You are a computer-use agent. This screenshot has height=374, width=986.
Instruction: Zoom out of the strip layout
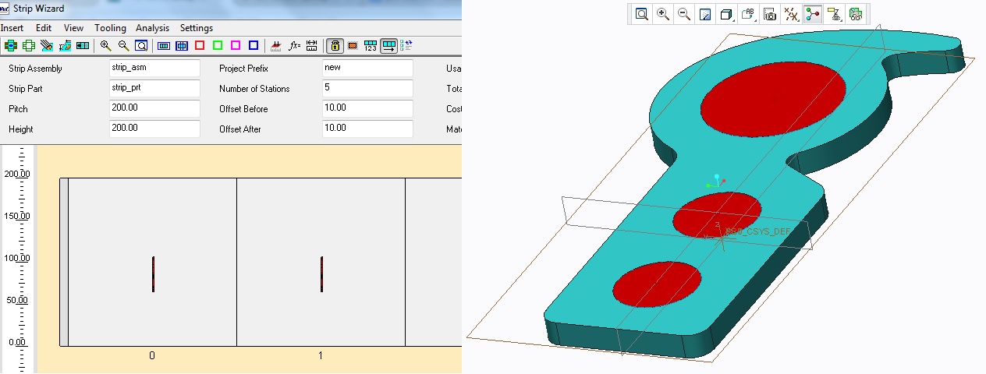[x=123, y=45]
